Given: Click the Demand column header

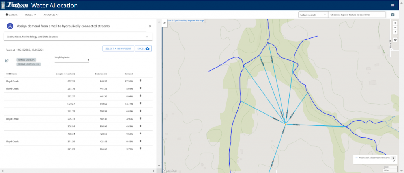Looking at the screenshot, I should tap(129, 74).
